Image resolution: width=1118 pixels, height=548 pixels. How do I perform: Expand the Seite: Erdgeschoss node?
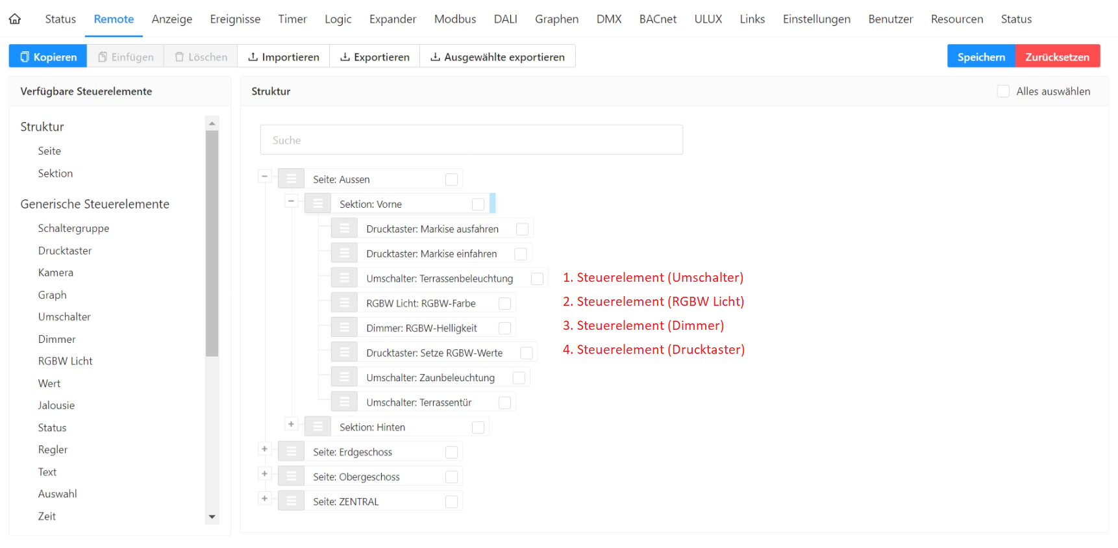pyautogui.click(x=264, y=449)
